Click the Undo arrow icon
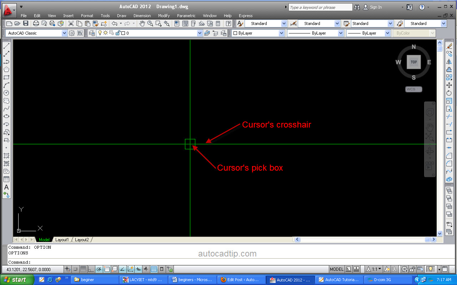Image resolution: width=457 pixels, height=285 pixels. 114,24
